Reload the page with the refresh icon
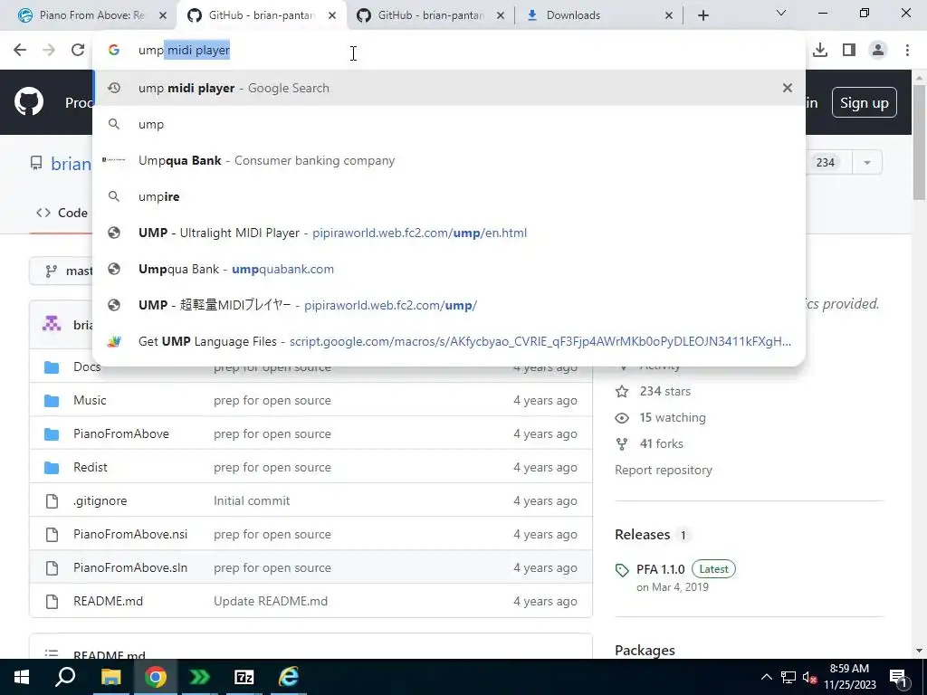 click(x=78, y=51)
